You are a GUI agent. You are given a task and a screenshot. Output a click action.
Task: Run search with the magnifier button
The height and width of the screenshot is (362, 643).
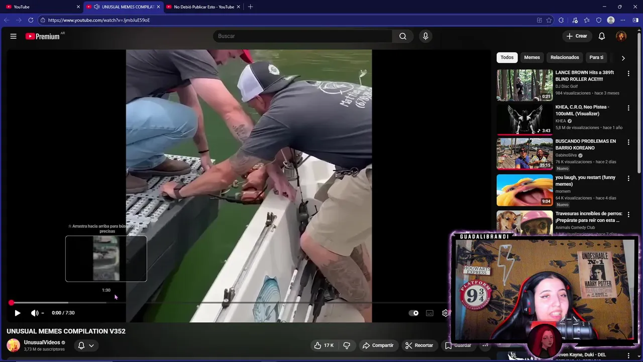[x=403, y=36]
